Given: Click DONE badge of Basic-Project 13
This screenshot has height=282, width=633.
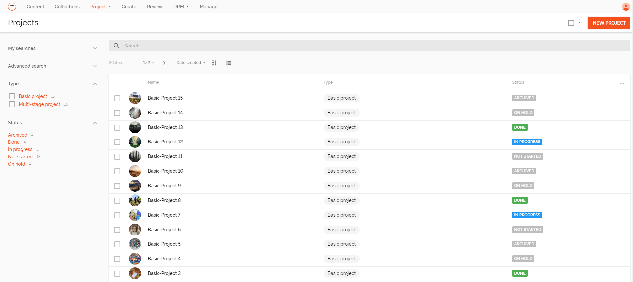Looking at the screenshot, I should [520, 127].
